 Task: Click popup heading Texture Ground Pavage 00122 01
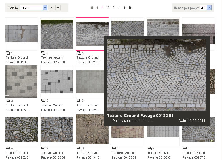click(140, 116)
